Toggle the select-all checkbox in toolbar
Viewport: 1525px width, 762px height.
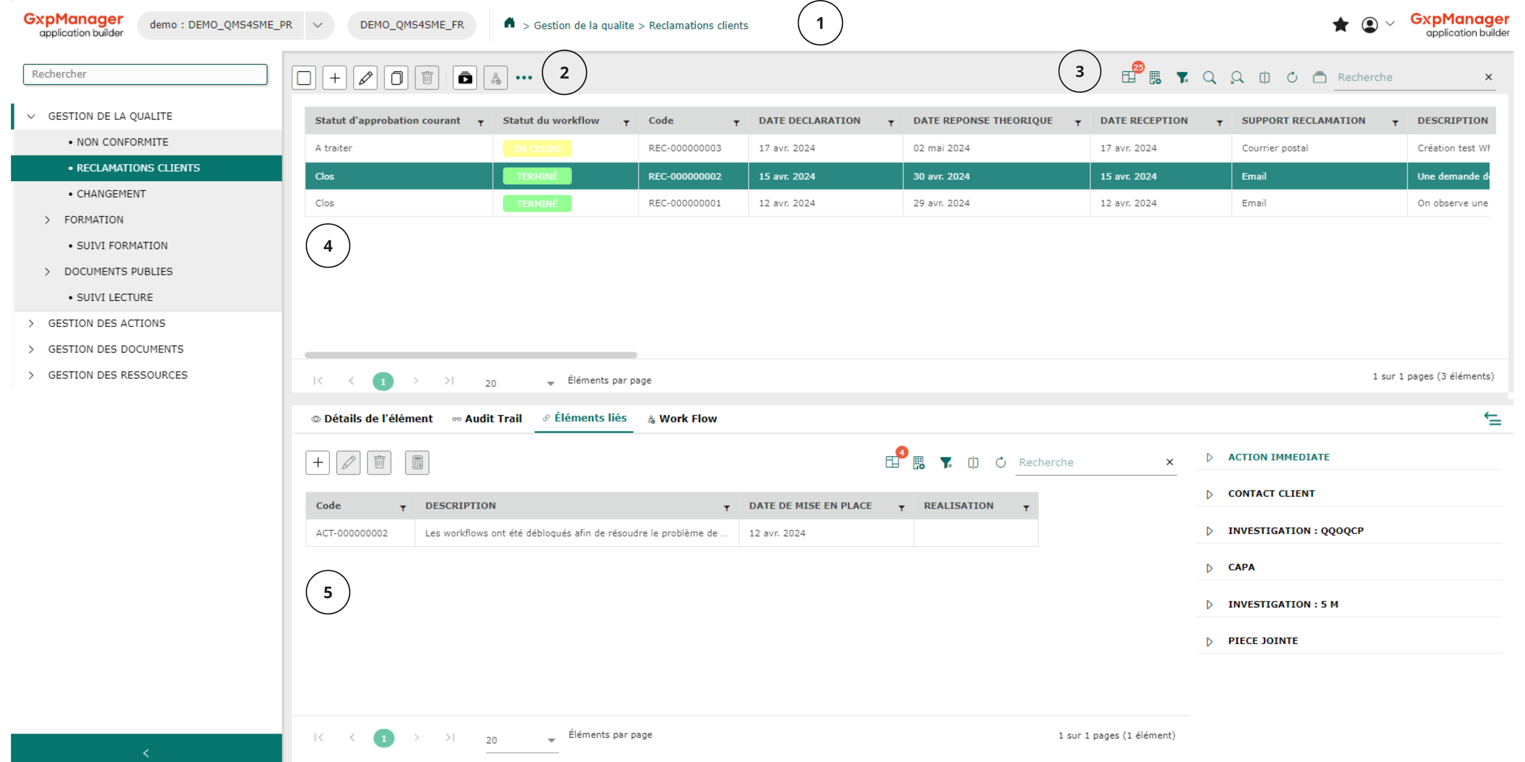coord(304,77)
